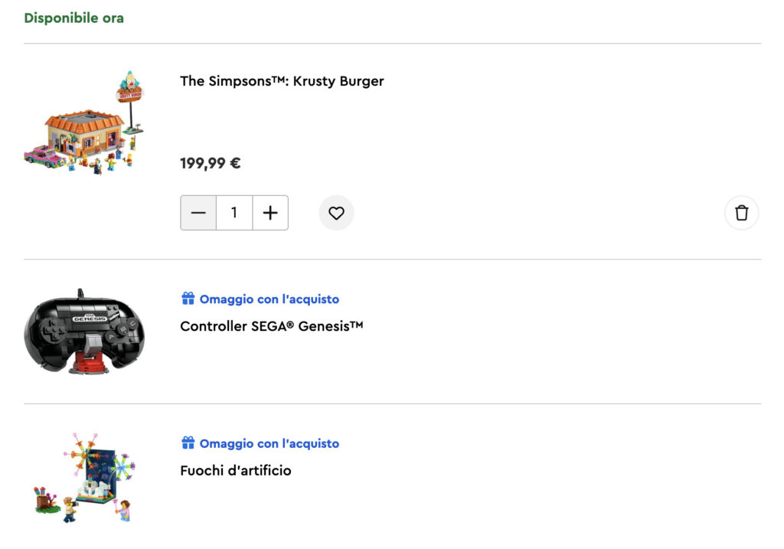The height and width of the screenshot is (549, 784).
Task: Click the 'Disponibile ora' heading
Action: 74,18
